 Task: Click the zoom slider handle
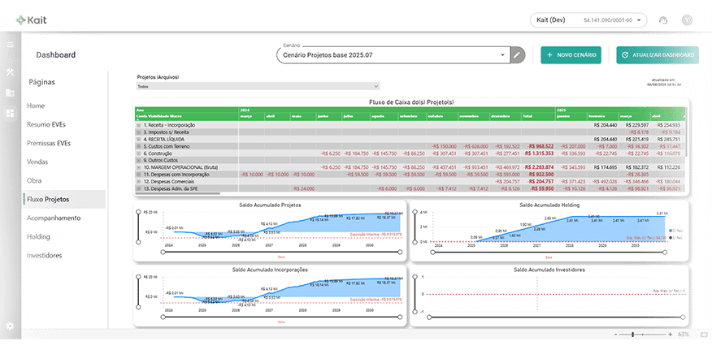coord(632,334)
